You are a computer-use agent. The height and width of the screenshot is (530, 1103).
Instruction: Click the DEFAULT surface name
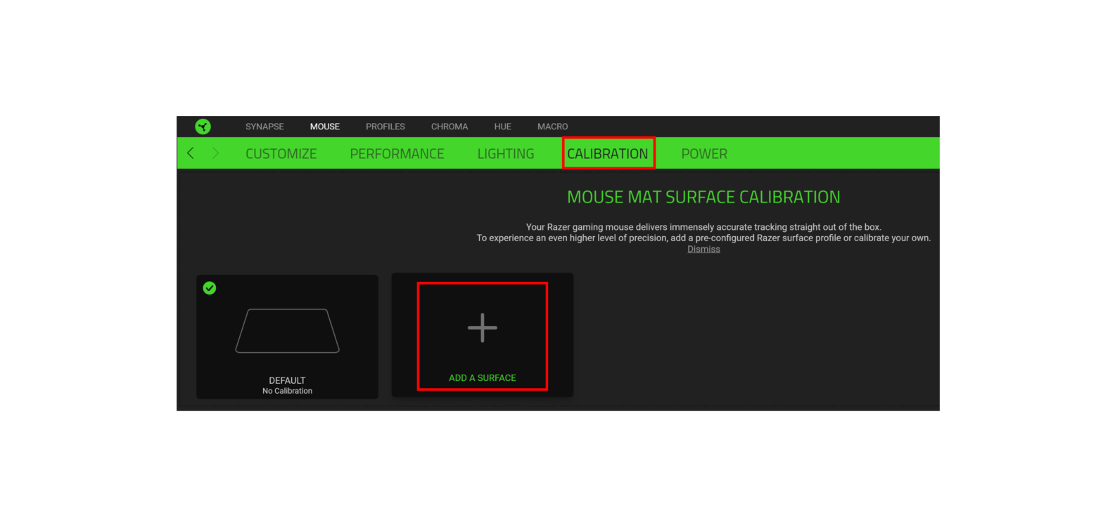tap(287, 380)
